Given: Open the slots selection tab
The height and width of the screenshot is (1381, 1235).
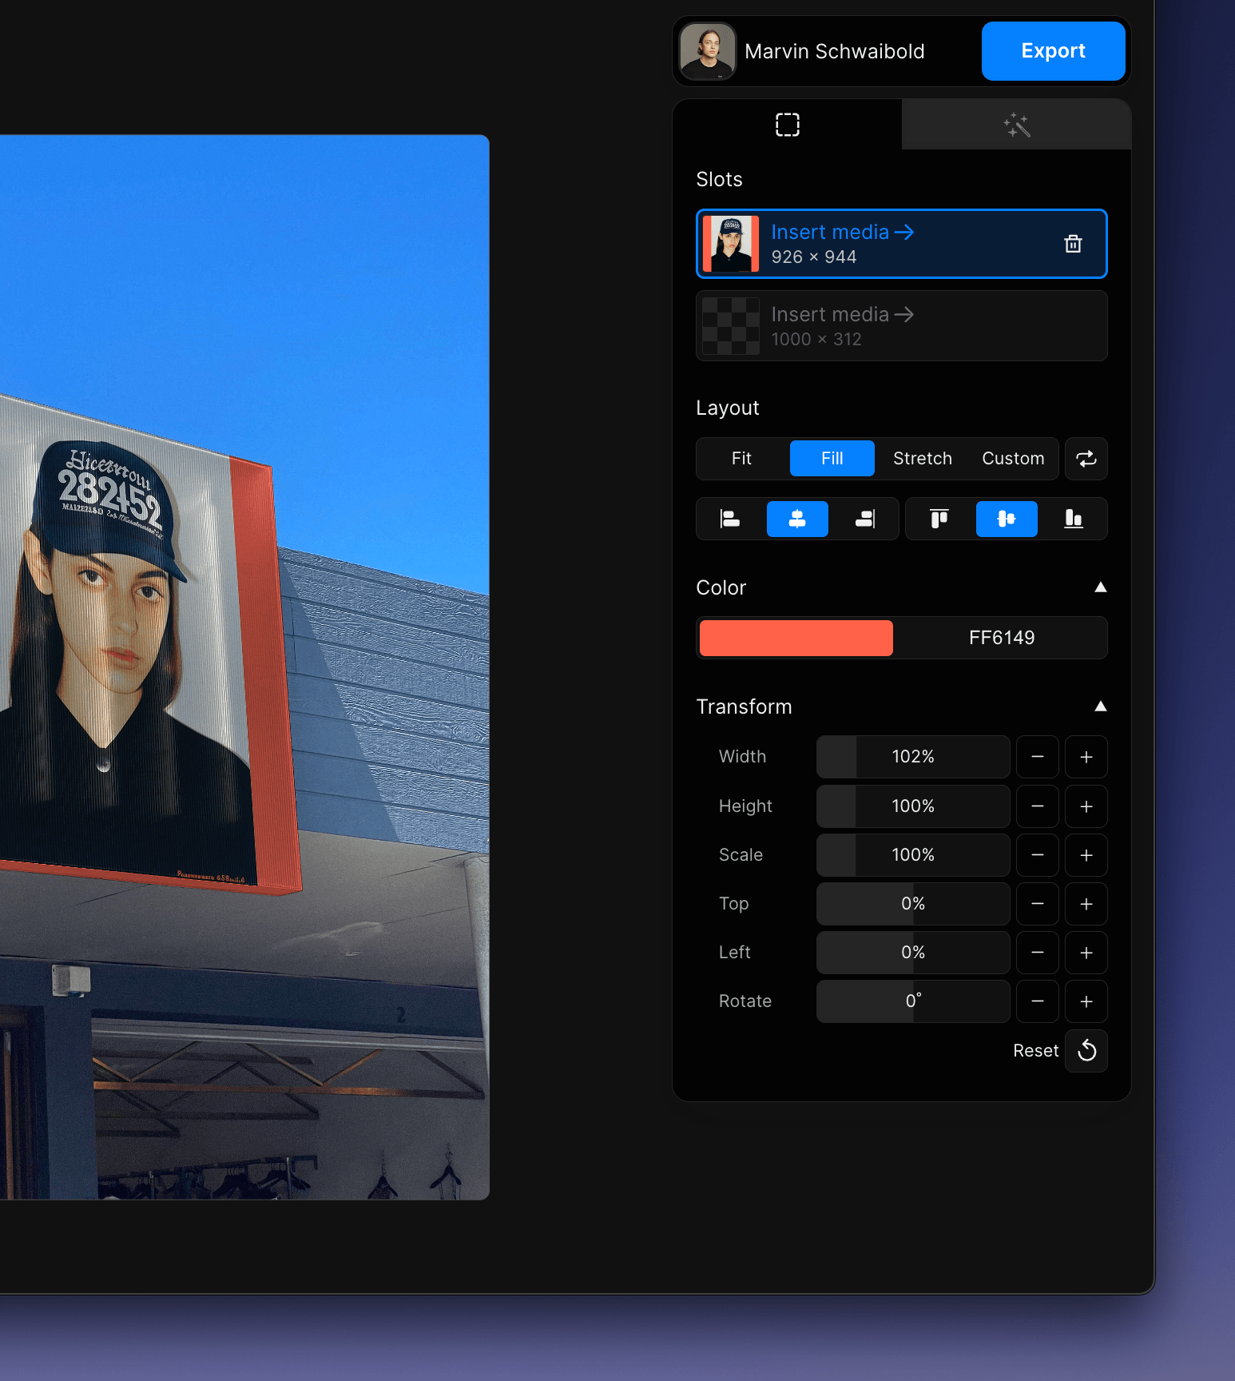Looking at the screenshot, I should [787, 125].
